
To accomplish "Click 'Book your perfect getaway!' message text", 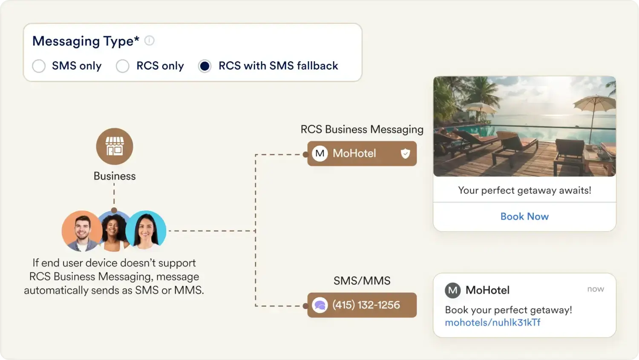I will 508,310.
